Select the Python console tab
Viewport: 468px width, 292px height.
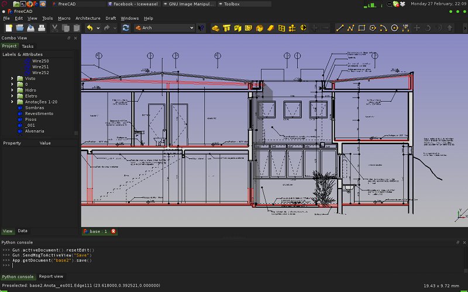(18, 276)
